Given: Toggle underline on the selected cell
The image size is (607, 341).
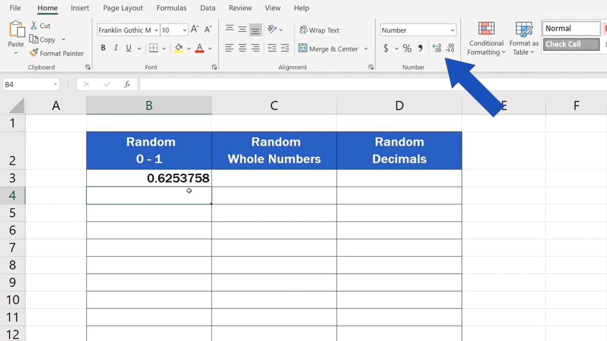Looking at the screenshot, I should tap(128, 48).
